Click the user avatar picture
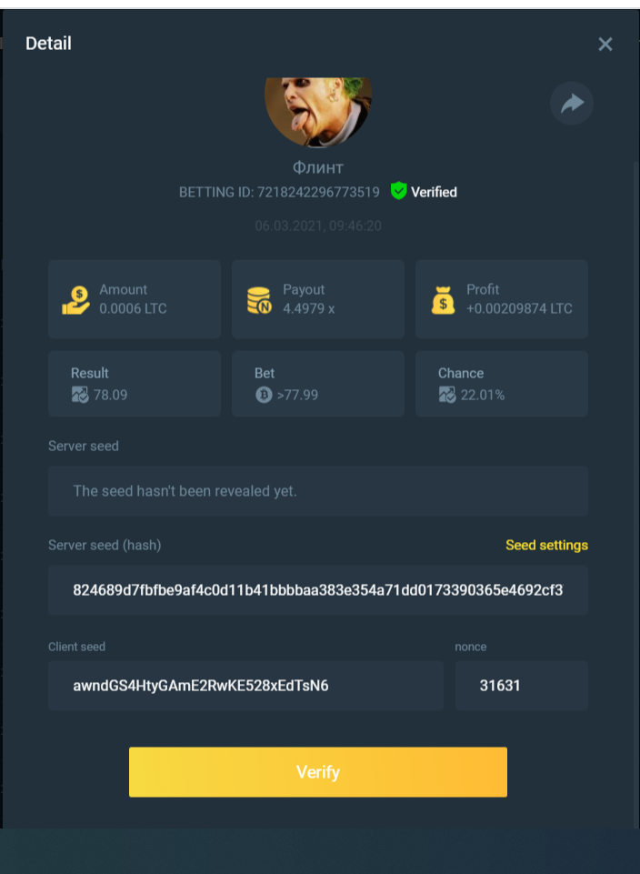 click(x=318, y=112)
